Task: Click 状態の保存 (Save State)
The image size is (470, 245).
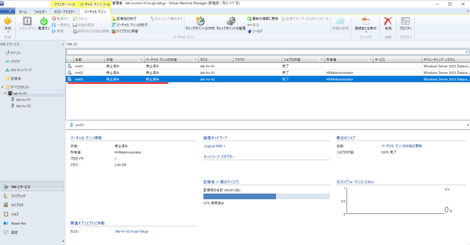Action: click(83, 25)
